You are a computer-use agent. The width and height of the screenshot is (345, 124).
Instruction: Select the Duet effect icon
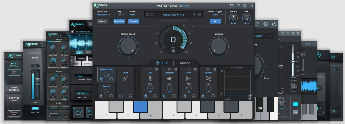click(126, 79)
